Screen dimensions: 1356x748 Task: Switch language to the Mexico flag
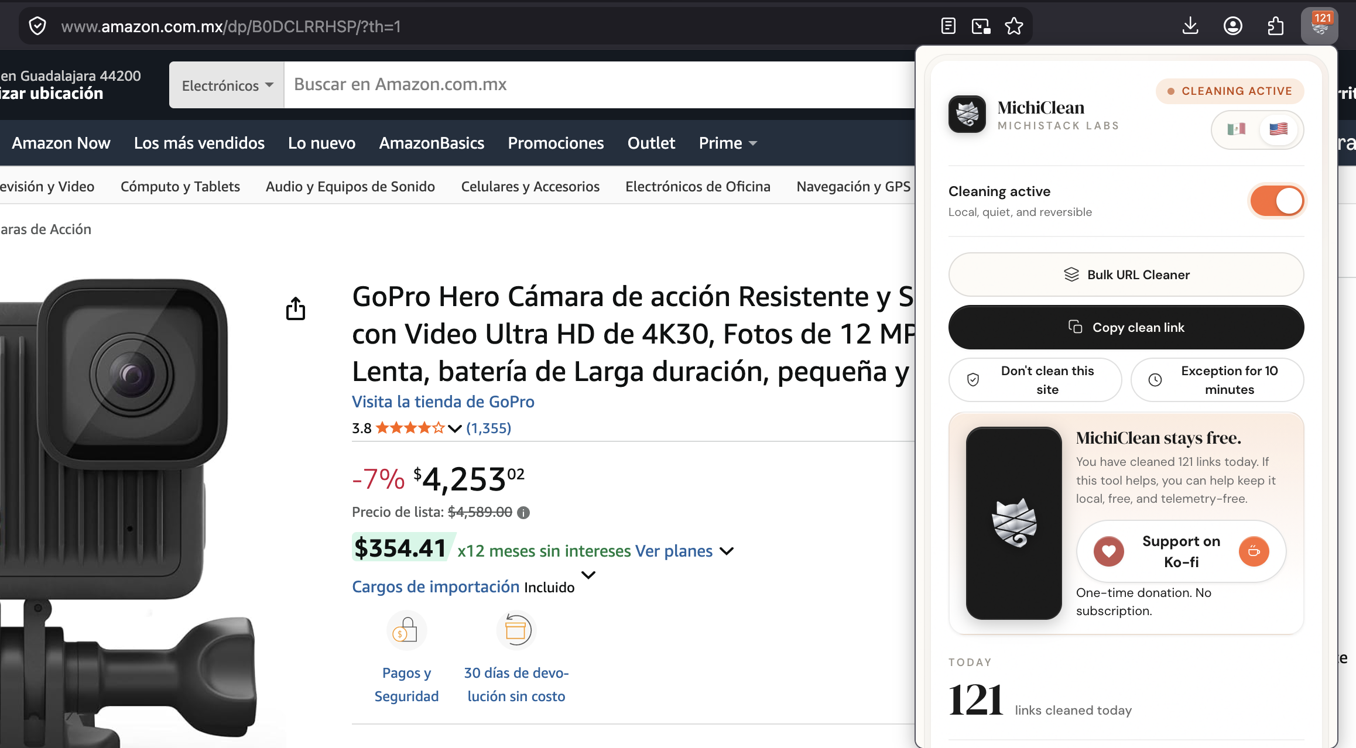1237,129
